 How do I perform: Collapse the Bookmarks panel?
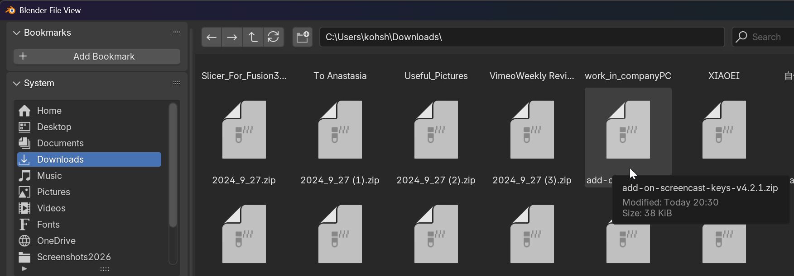[17, 33]
